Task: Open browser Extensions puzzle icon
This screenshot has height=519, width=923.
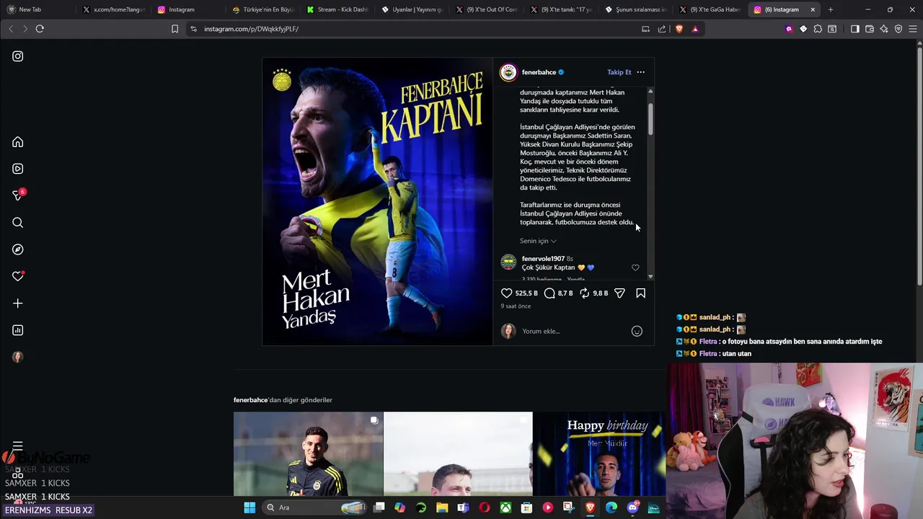Action: click(818, 29)
